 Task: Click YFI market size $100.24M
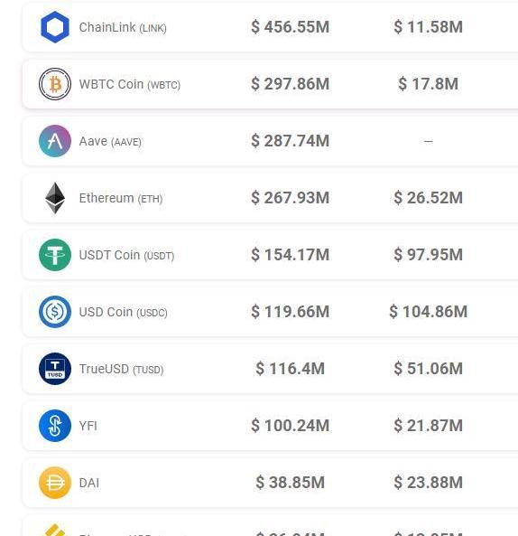coord(290,426)
